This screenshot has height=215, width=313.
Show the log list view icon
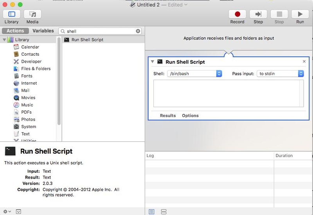coord(151,211)
